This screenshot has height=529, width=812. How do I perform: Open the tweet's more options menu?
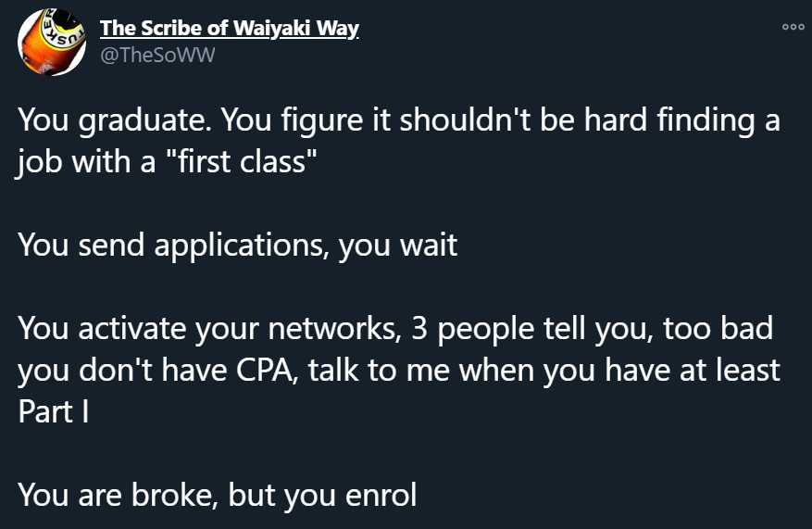click(x=793, y=27)
